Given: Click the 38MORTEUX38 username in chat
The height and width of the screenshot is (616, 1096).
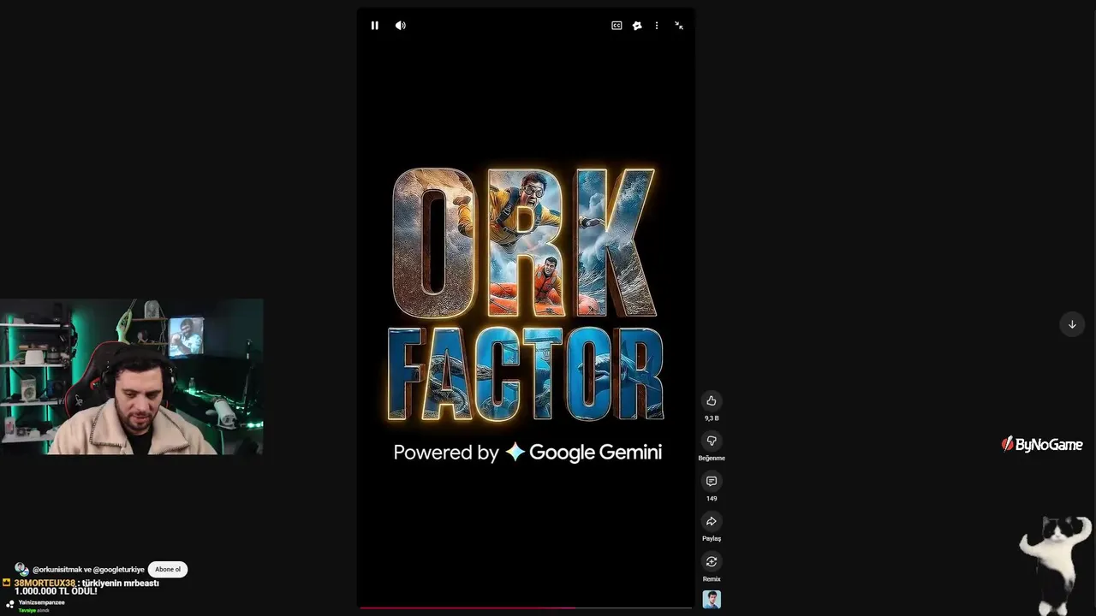Looking at the screenshot, I should pyautogui.click(x=45, y=583).
